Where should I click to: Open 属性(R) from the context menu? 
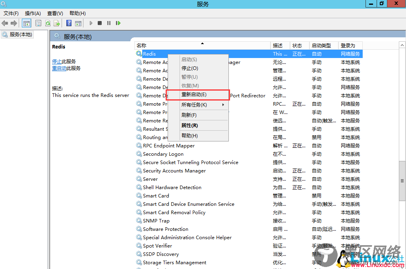198,126
